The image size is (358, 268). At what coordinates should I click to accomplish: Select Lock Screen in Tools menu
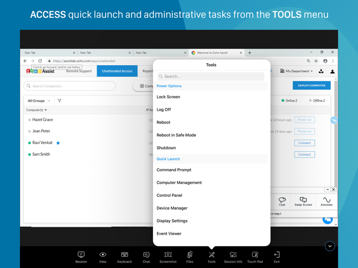(168, 97)
